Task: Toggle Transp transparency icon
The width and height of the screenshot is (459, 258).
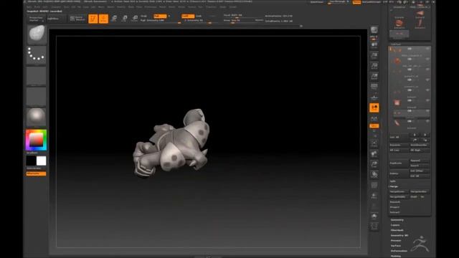Action: tap(374, 196)
